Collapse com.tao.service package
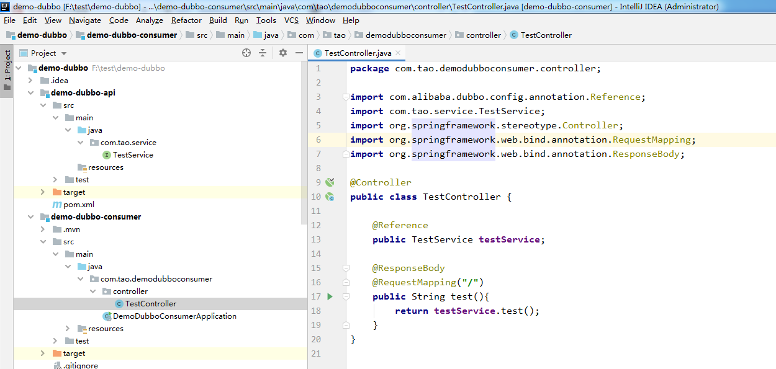The image size is (776, 369). [80, 143]
